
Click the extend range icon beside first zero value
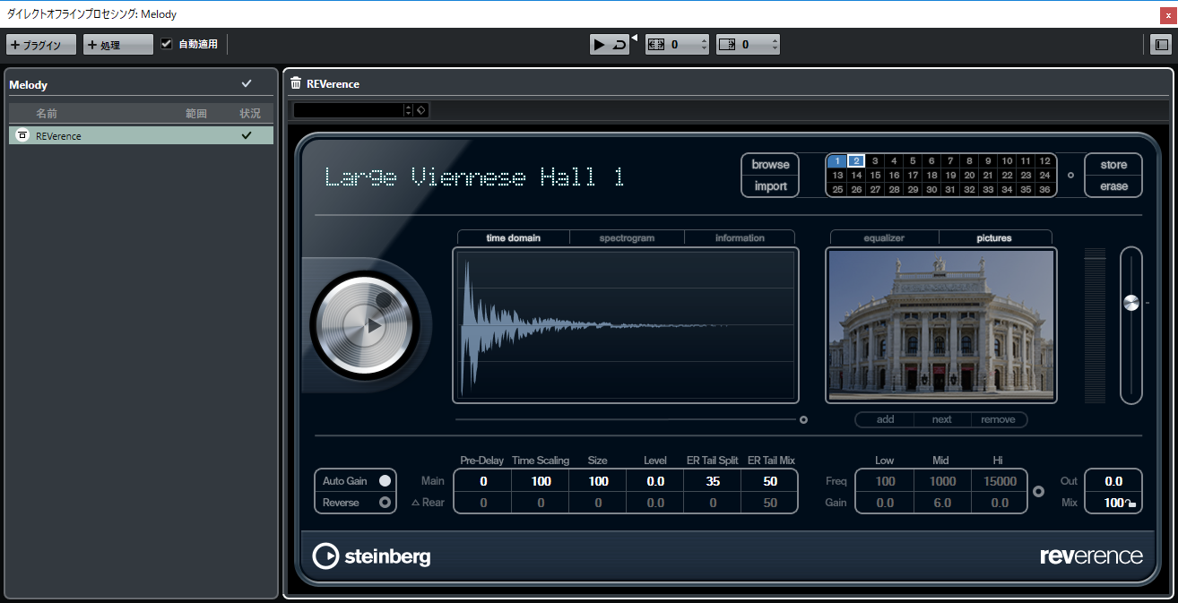tap(655, 44)
